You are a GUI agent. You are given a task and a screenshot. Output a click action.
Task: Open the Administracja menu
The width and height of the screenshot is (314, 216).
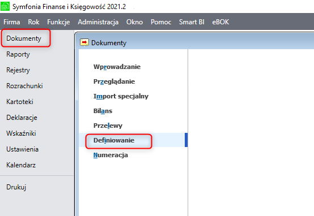point(98,22)
